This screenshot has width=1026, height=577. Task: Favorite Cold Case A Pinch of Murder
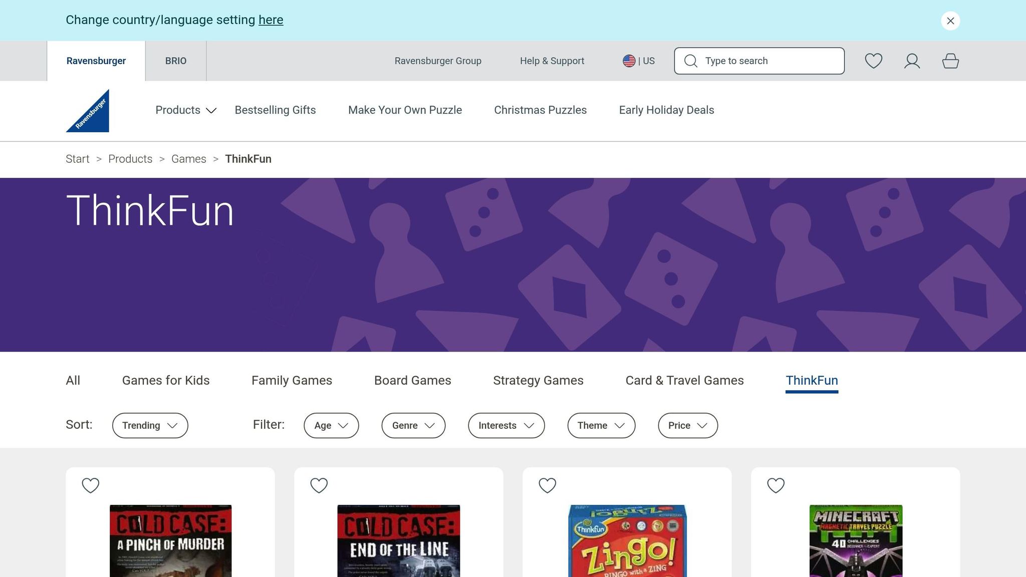click(x=91, y=485)
